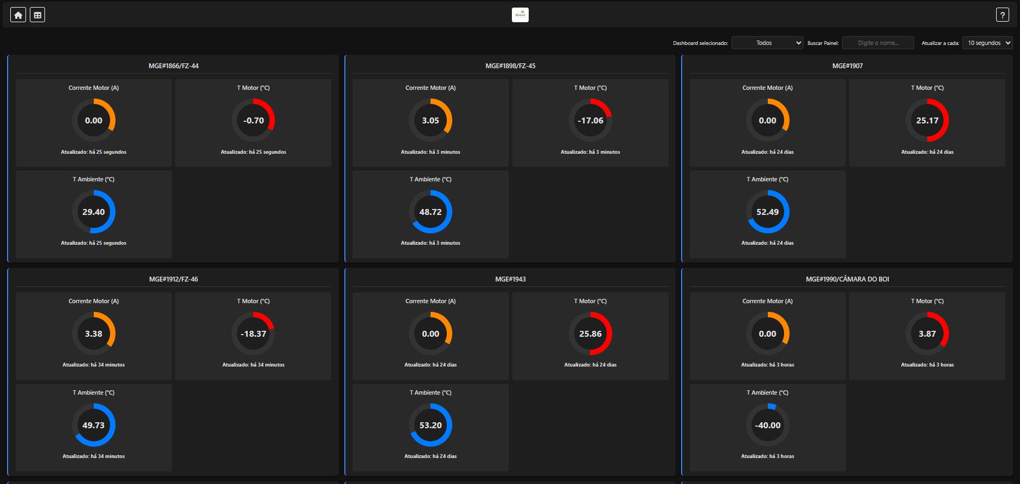
Task: Click the -17.06 T Motor gauge
Action: pyautogui.click(x=591, y=120)
